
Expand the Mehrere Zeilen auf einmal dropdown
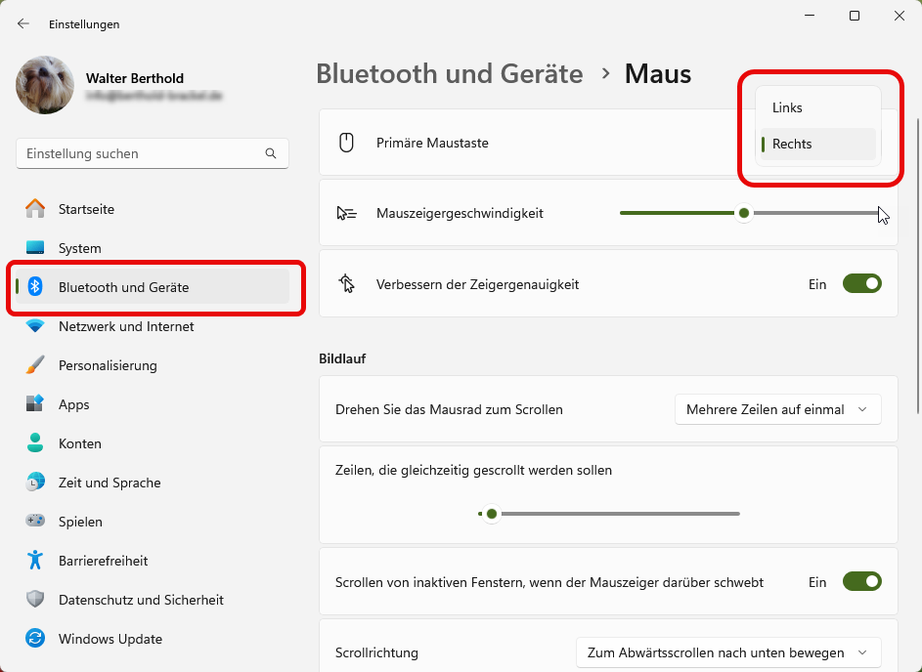(777, 410)
